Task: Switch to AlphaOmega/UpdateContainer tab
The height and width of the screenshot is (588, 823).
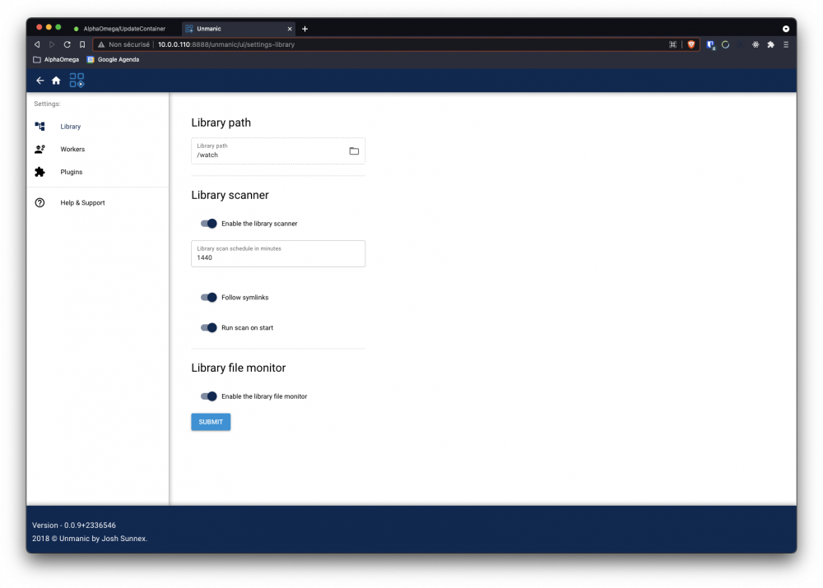Action: point(124,29)
